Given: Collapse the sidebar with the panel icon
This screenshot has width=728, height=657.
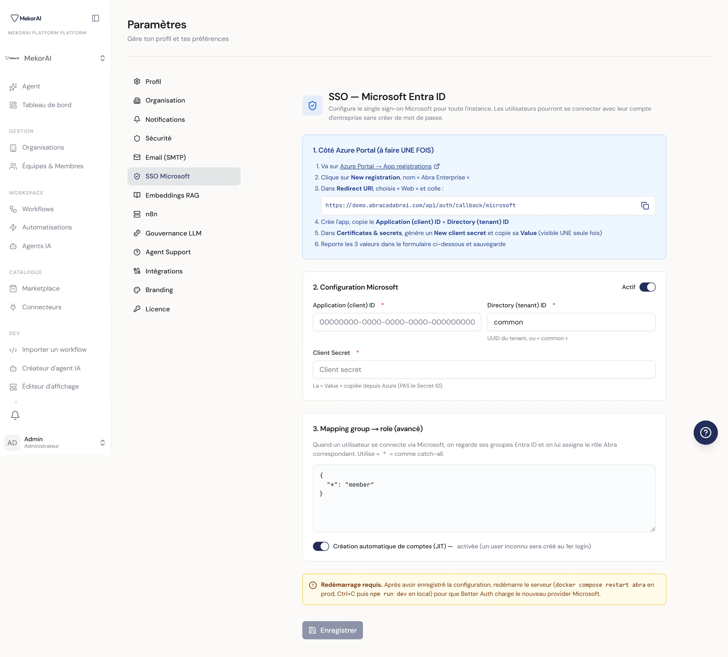Looking at the screenshot, I should pyautogui.click(x=95, y=18).
